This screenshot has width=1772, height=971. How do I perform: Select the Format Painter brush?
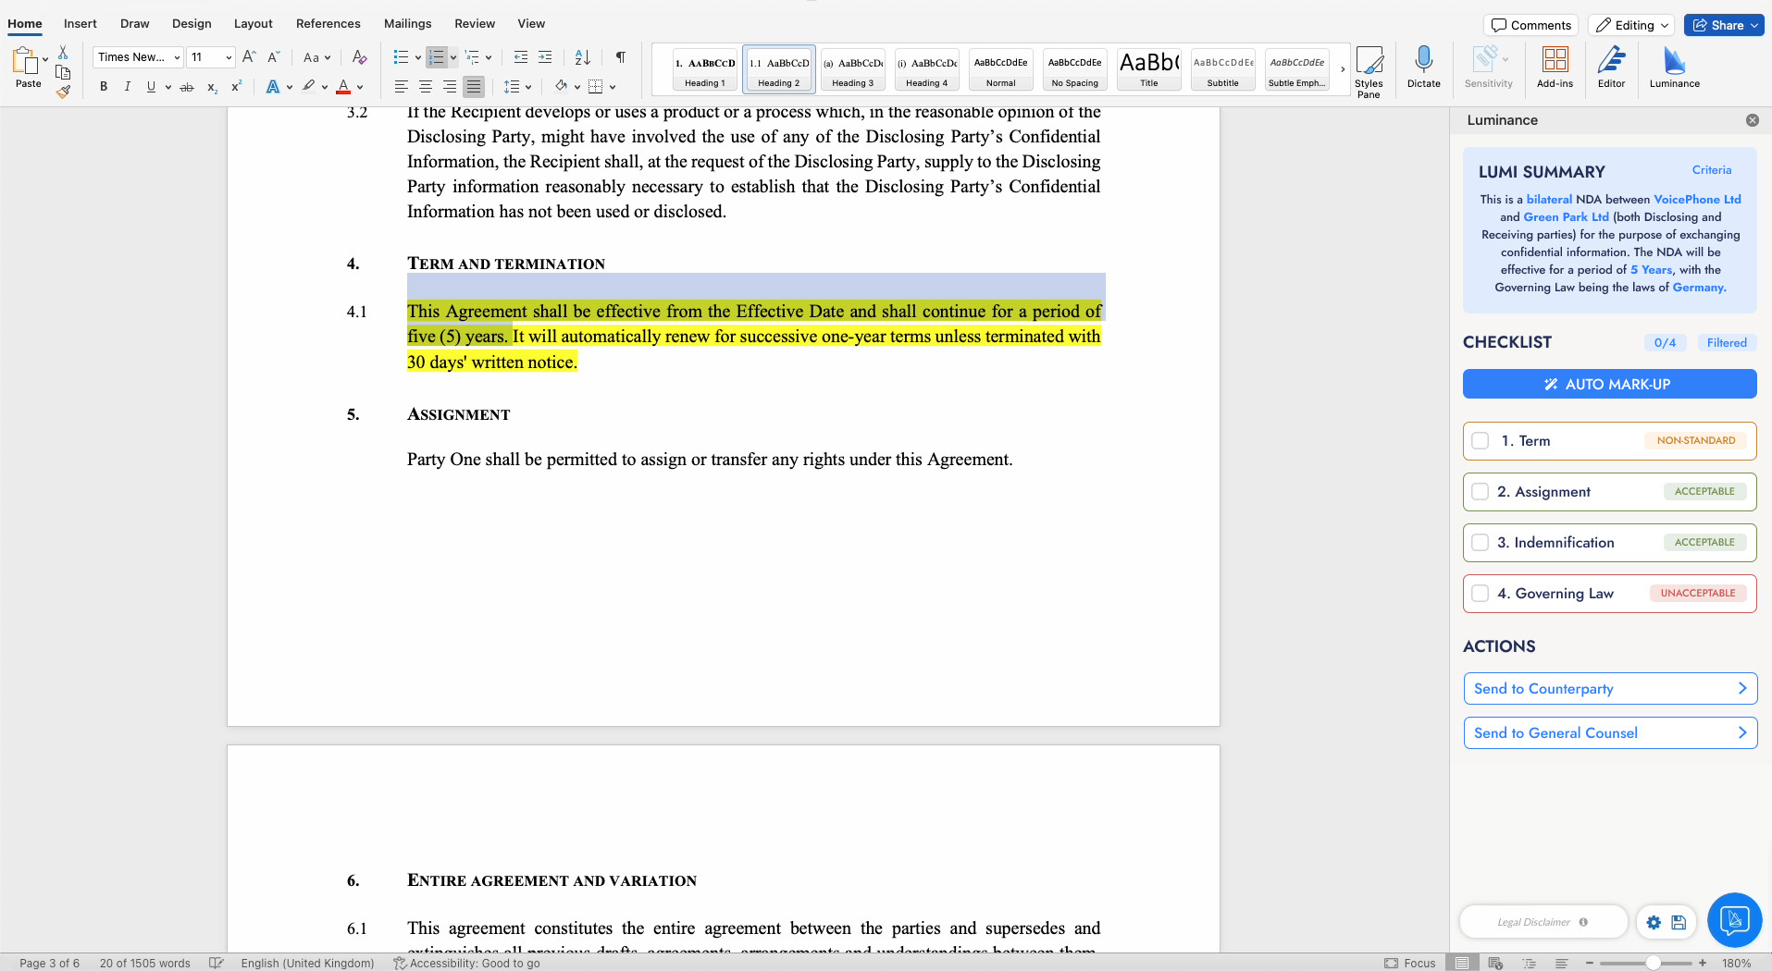tap(63, 92)
